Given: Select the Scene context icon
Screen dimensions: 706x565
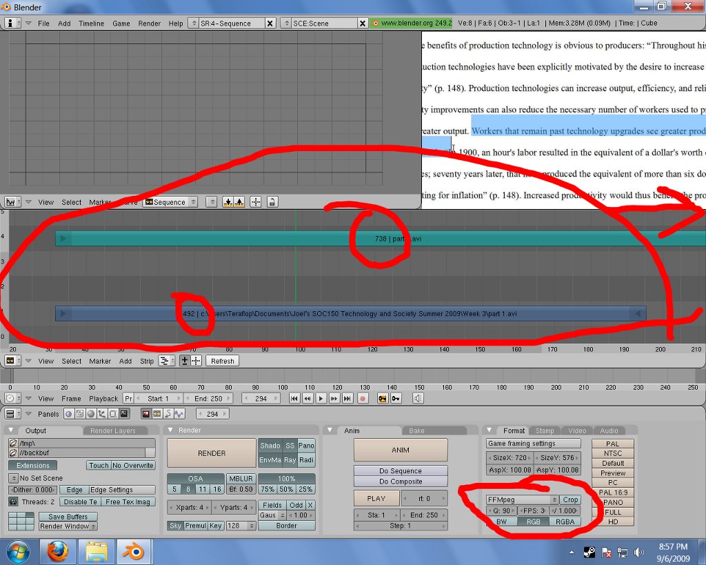Looking at the screenshot, I should (124, 414).
